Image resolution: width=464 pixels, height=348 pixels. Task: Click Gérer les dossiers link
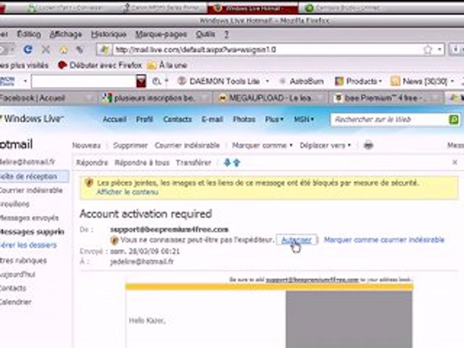28,245
